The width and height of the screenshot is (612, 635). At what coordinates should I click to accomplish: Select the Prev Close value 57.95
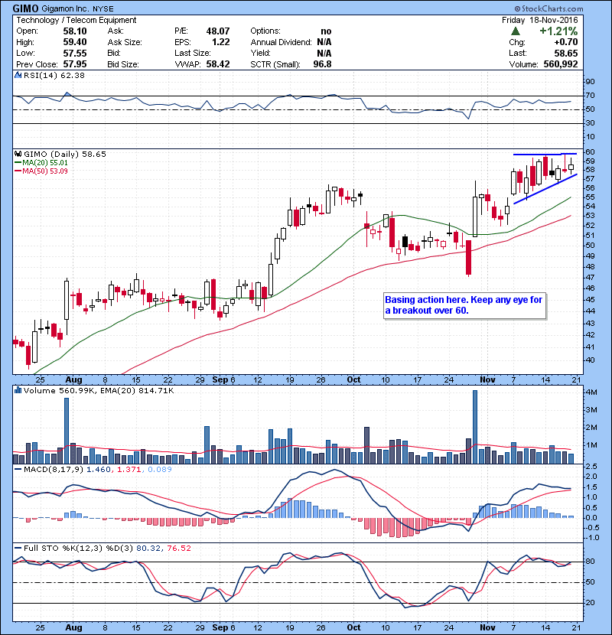coord(74,64)
